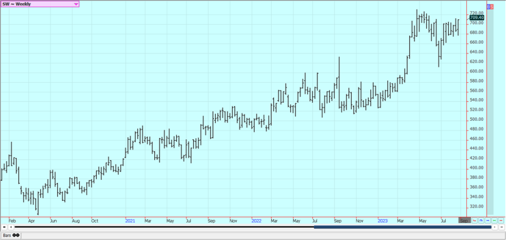The width and height of the screenshot is (506, 240).
Task: Select the 709.40 current price label
Action: coord(477,17)
